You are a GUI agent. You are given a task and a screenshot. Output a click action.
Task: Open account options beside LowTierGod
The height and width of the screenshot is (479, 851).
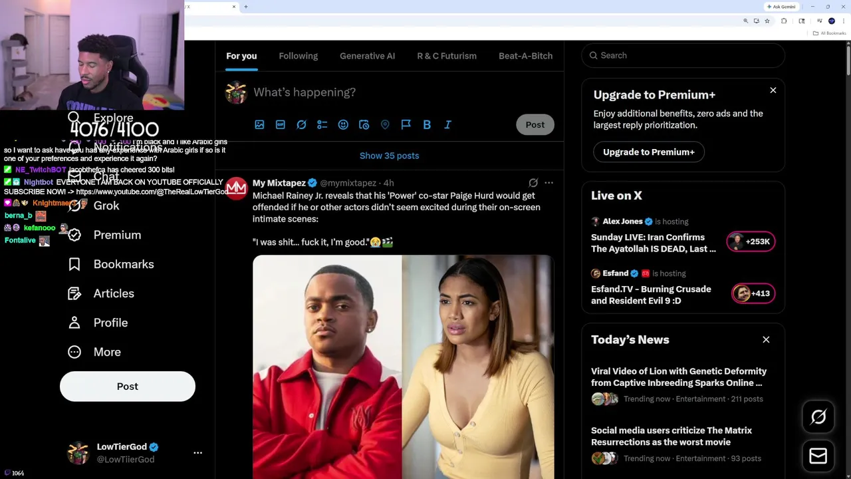197,452
